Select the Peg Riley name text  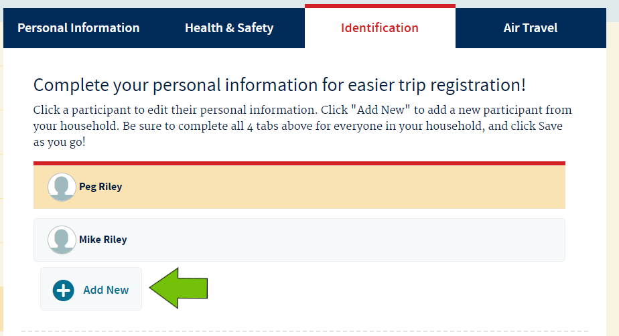tap(100, 187)
